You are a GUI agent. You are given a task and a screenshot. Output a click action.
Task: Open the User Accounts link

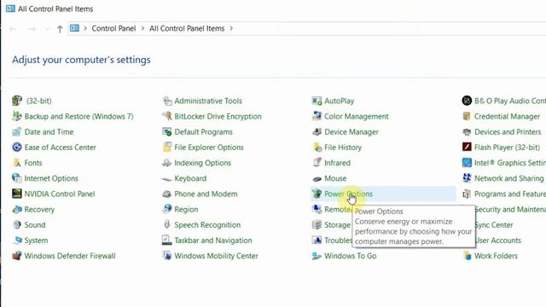click(x=498, y=240)
